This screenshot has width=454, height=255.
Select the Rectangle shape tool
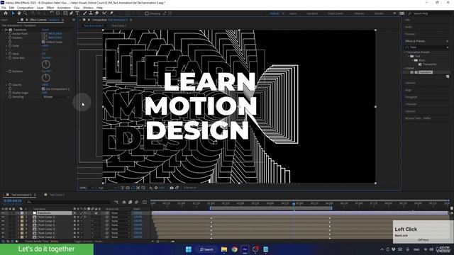pos(65,13)
